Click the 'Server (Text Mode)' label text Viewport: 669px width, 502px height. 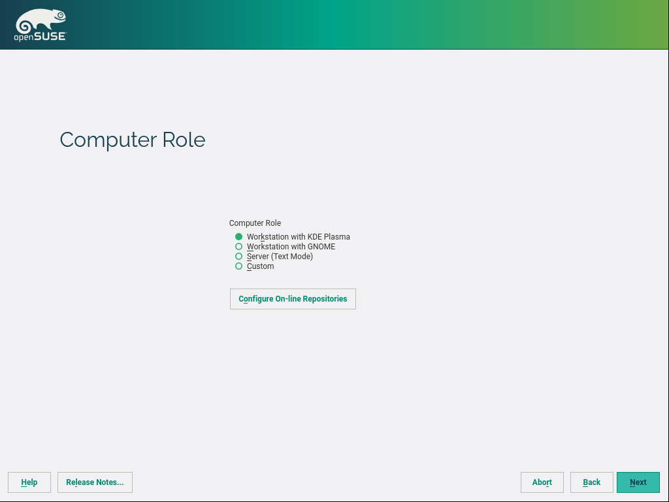click(x=280, y=257)
